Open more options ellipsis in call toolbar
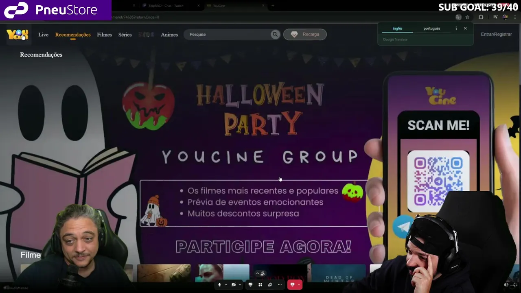Viewport: 521px width, 293px height. click(280, 285)
